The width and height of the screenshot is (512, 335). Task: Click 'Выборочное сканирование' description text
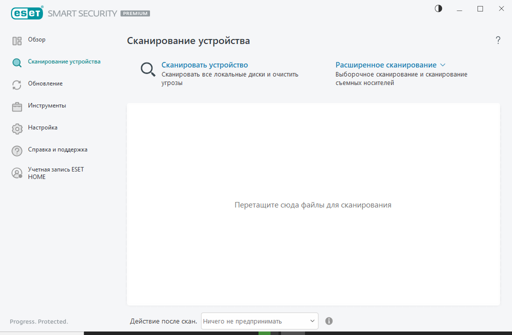401,78
